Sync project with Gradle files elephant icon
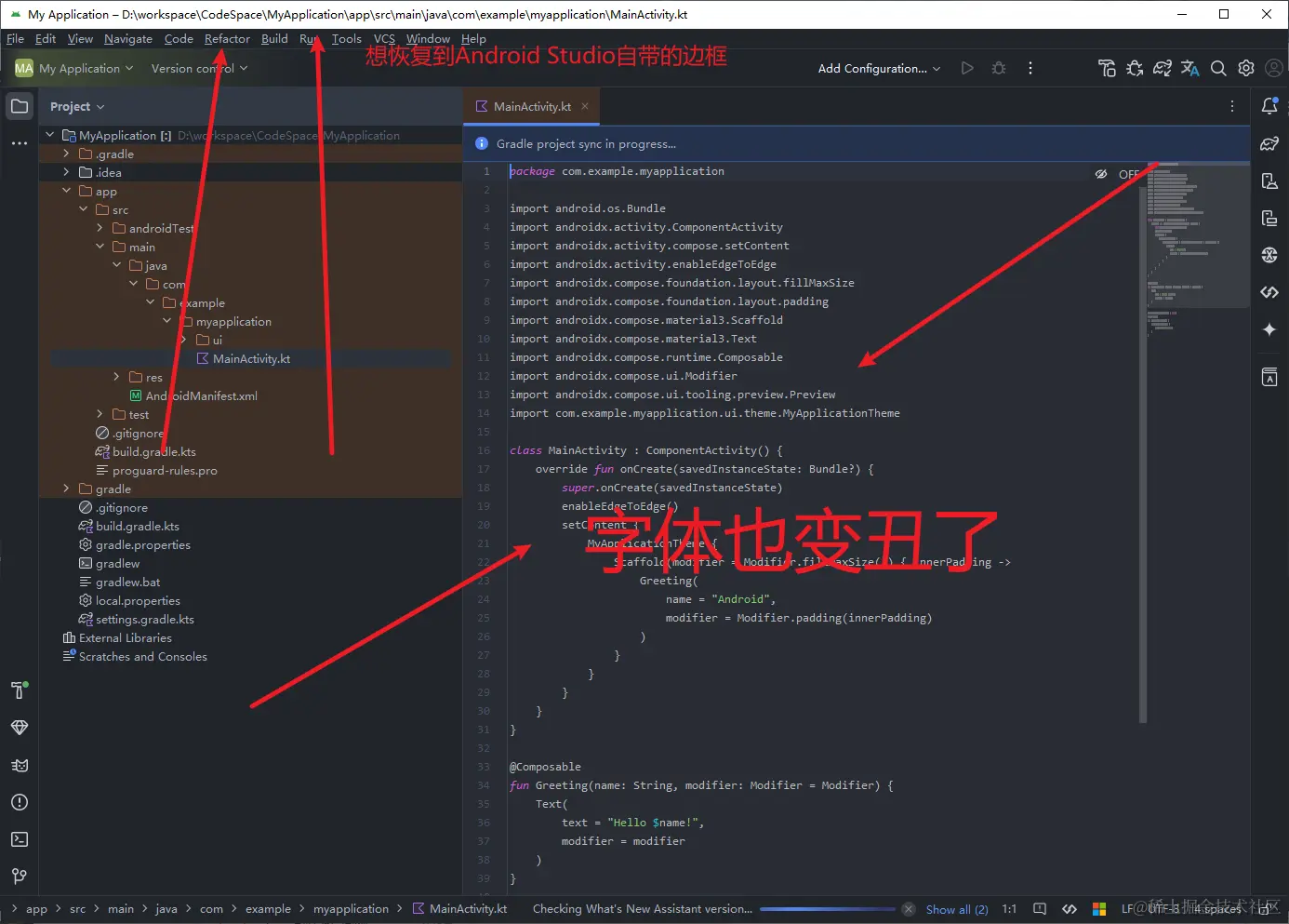The width and height of the screenshot is (1289, 924). pyautogui.click(x=1163, y=68)
